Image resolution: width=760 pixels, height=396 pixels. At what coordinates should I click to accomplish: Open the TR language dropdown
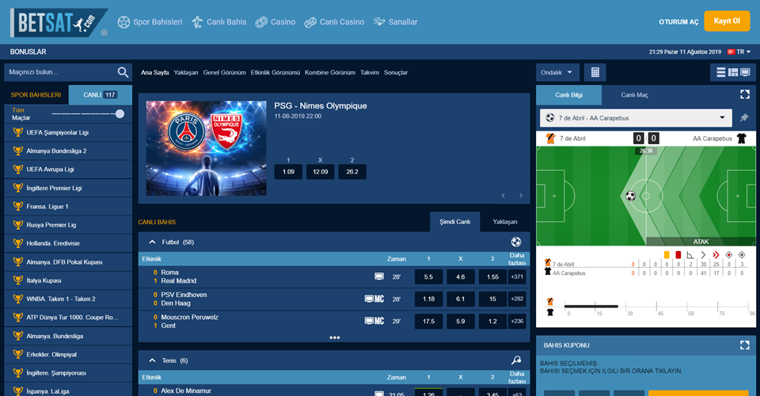click(x=739, y=51)
